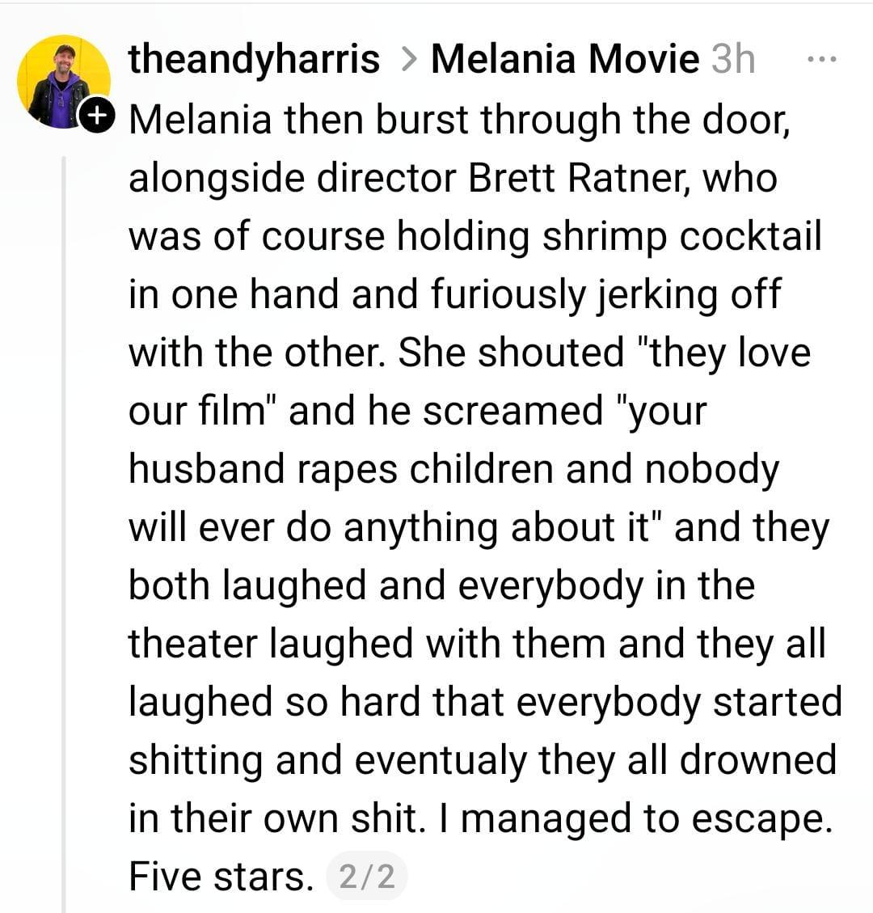The height and width of the screenshot is (913, 873).
Task: Tap the 2/2 thread counter badge
Action: [367, 876]
